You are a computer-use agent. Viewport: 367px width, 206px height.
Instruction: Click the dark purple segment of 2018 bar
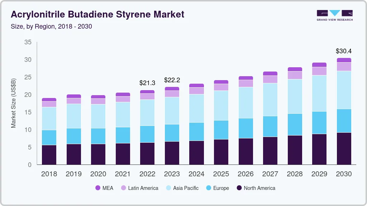tap(49, 154)
